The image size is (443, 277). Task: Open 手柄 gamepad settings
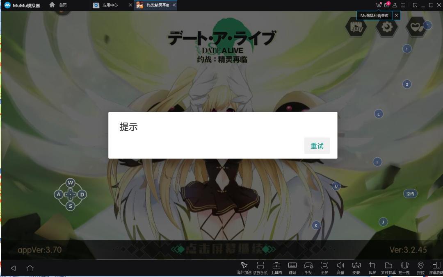coord(308,268)
